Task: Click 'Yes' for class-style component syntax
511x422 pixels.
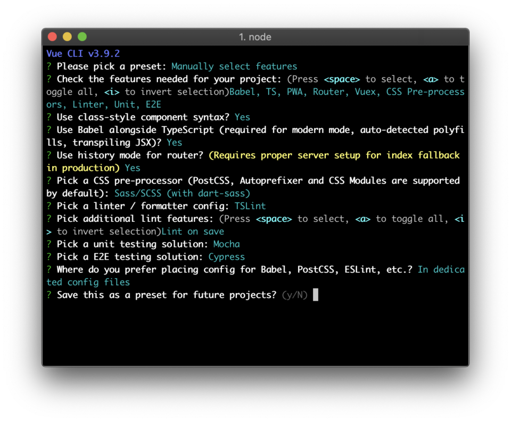Action: click(x=242, y=117)
